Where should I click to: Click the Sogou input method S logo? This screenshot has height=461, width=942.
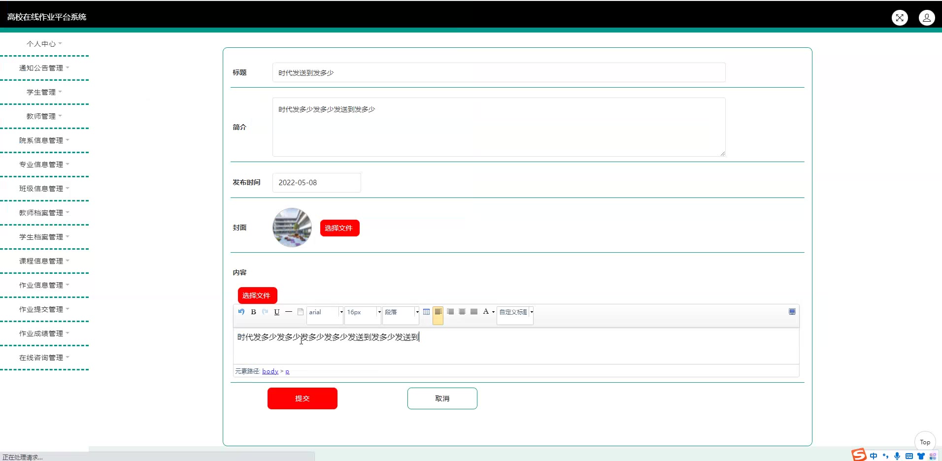click(x=859, y=455)
